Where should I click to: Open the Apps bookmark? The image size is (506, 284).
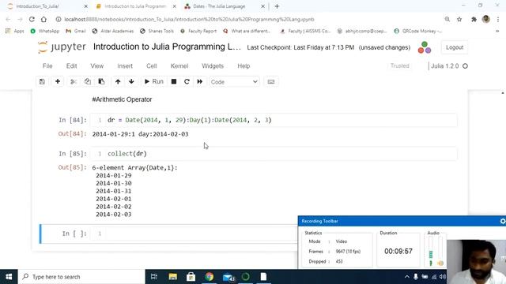[15, 31]
